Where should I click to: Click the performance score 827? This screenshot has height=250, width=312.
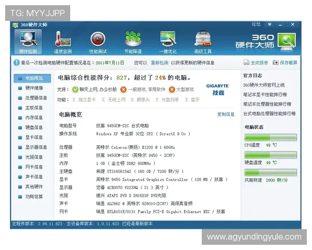point(122,78)
